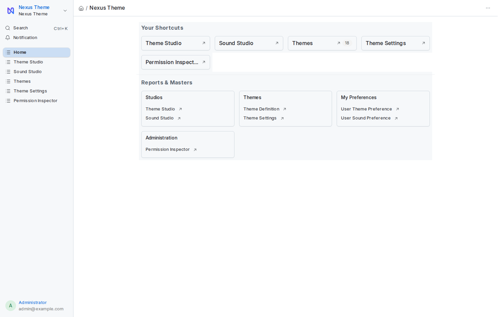Click the Your Shortcuts section heading
Viewport: 501px width, 317px height.
coord(162,28)
